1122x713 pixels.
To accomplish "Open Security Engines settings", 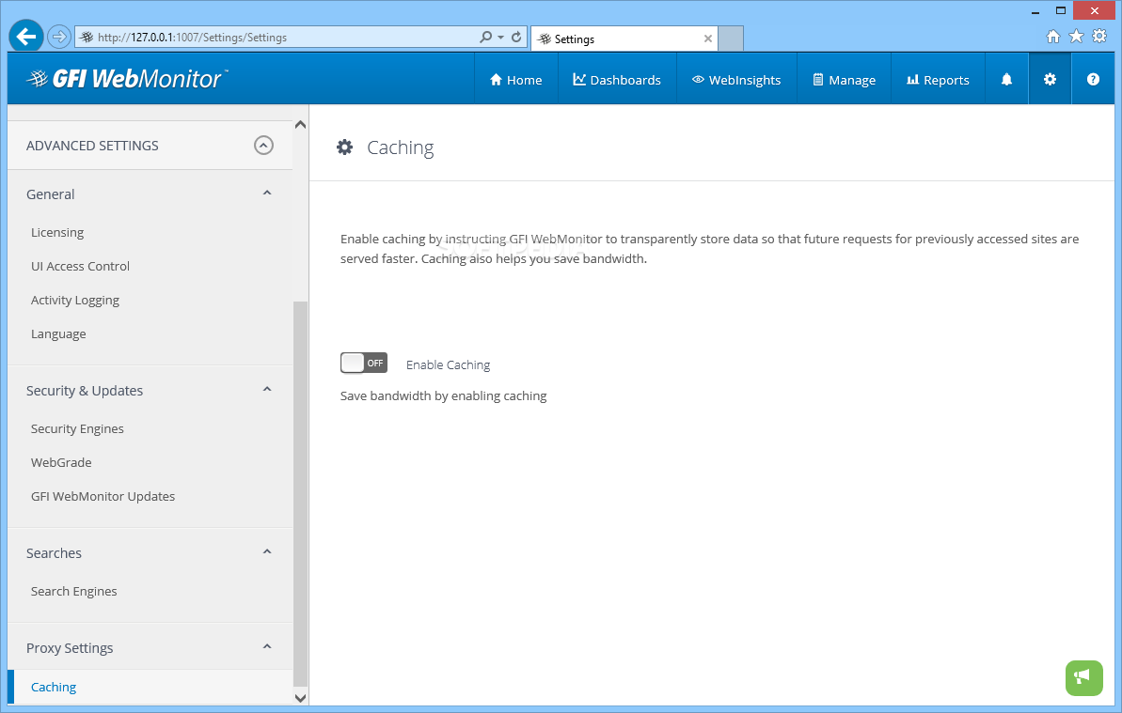I will click(x=77, y=428).
